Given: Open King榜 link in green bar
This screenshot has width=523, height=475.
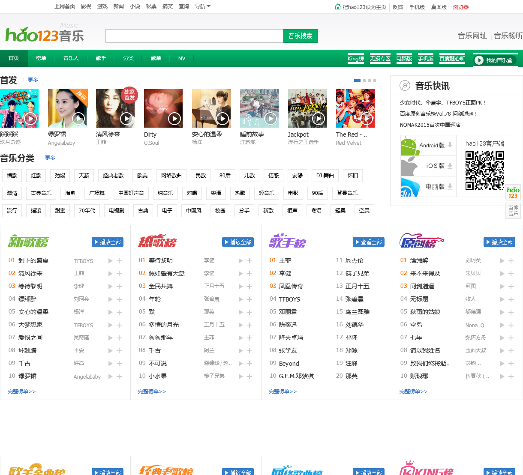Looking at the screenshot, I should point(356,59).
